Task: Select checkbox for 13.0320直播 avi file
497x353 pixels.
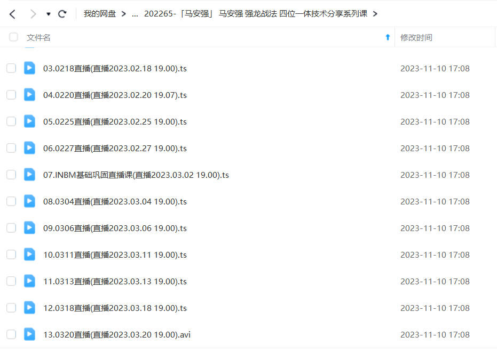Action: [x=11, y=334]
